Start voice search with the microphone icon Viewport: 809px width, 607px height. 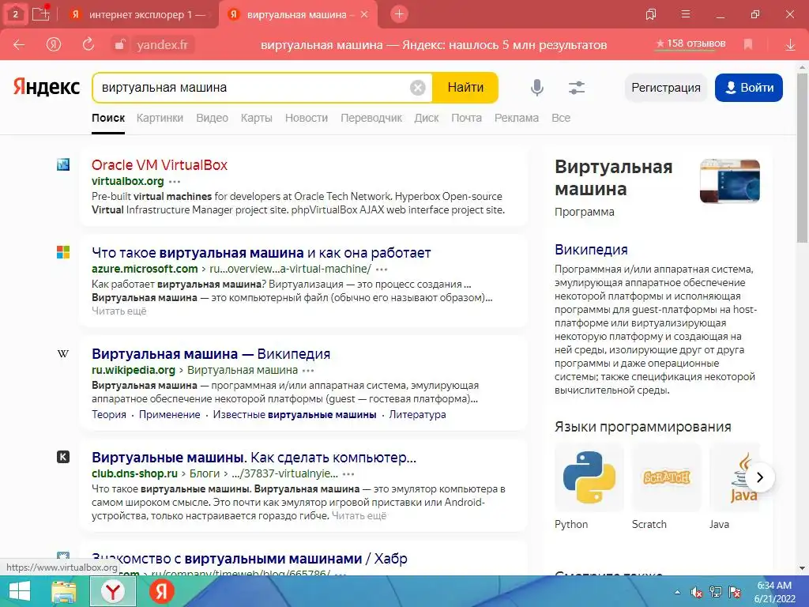click(537, 88)
